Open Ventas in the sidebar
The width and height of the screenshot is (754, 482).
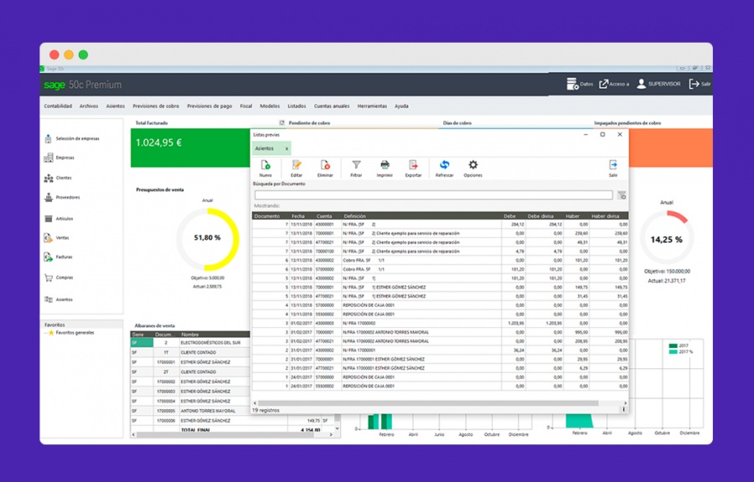pos(57,238)
